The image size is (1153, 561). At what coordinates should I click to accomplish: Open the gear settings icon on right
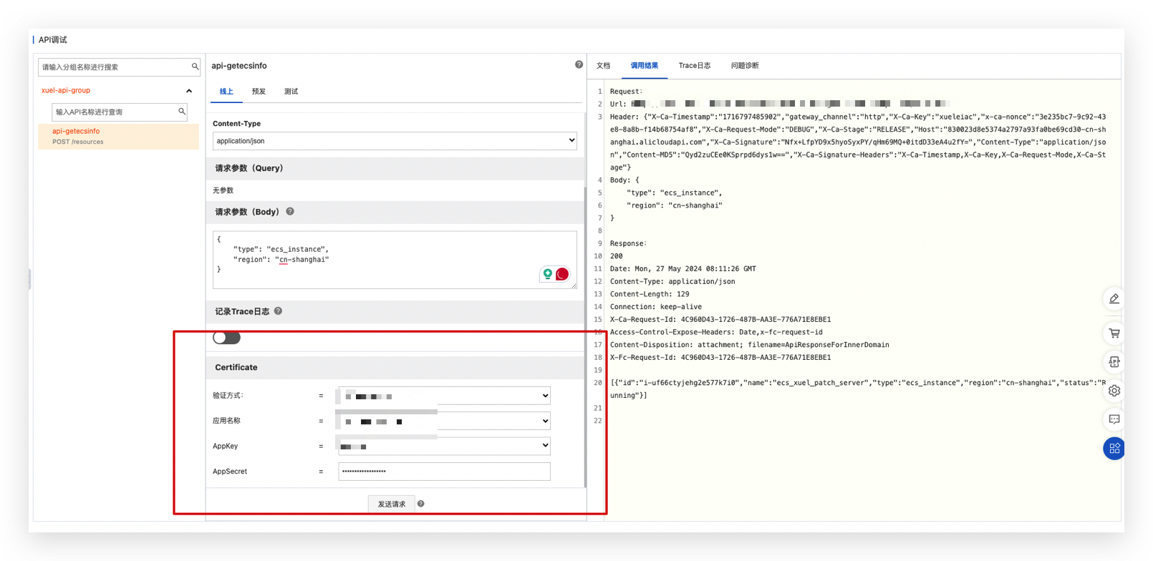(x=1114, y=391)
